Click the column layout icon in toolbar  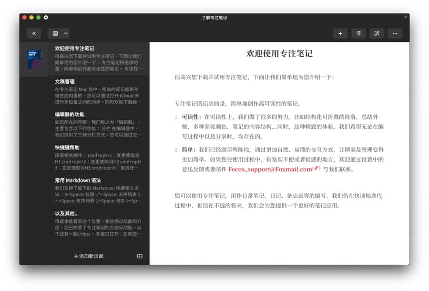(55, 33)
